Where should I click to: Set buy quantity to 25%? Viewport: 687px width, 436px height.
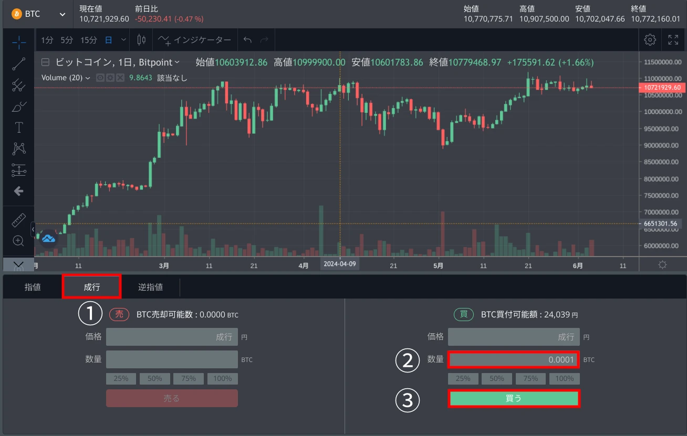click(x=463, y=378)
